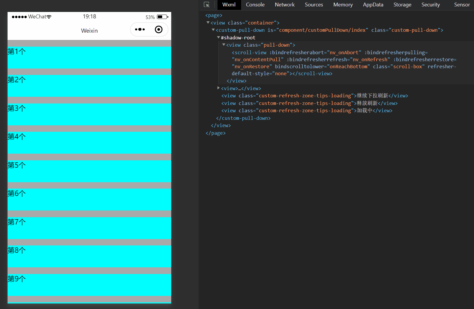Image resolution: width=474 pixels, height=309 pixels.
Task: Click the 第9个 list item
Action: point(89,285)
